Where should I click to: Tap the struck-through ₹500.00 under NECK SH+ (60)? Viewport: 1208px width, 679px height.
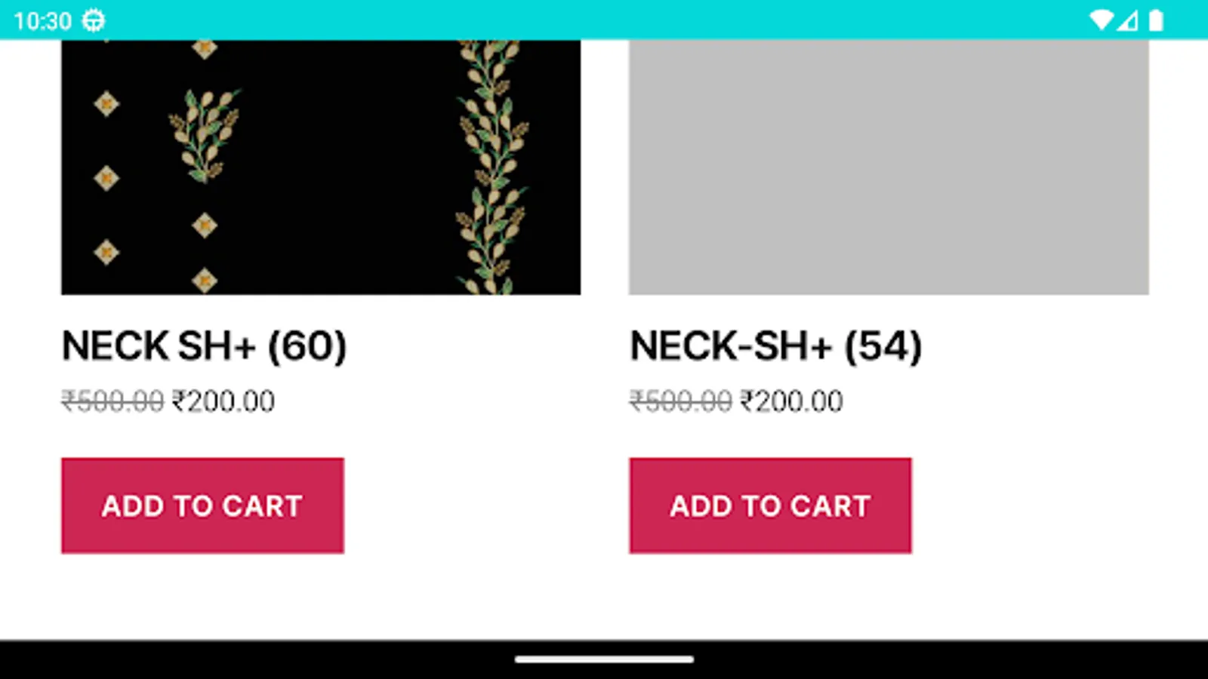tap(112, 401)
